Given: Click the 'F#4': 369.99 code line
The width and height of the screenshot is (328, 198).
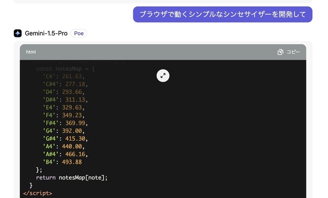Looking at the screenshot, I should [65, 123].
